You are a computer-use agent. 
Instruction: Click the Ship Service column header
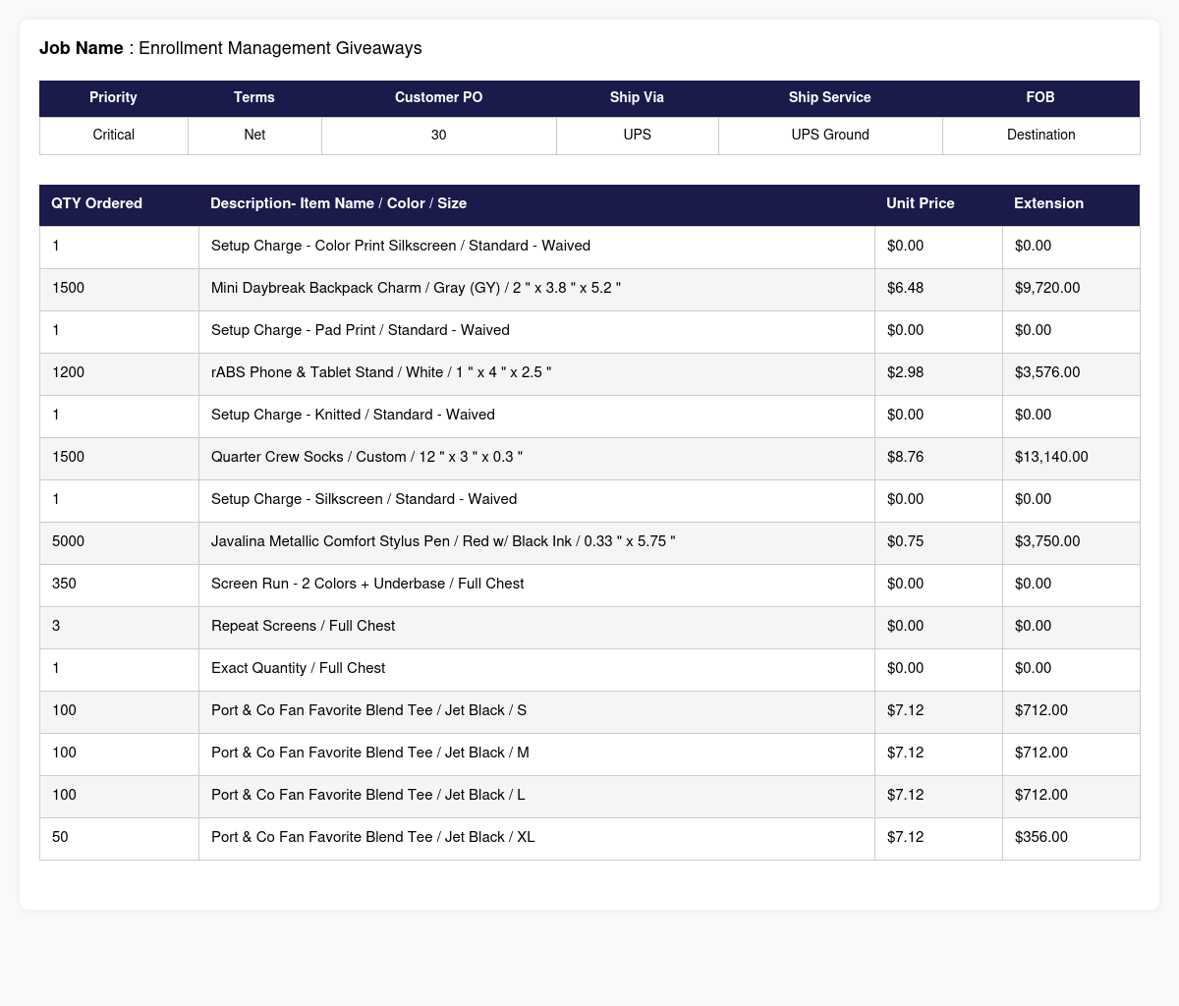point(830,98)
